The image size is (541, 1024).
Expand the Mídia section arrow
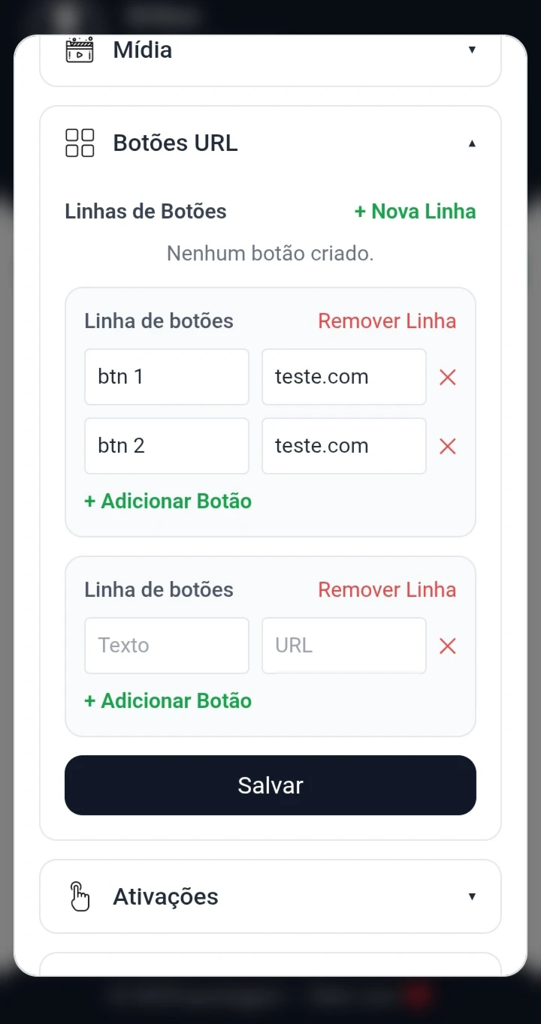click(x=472, y=50)
